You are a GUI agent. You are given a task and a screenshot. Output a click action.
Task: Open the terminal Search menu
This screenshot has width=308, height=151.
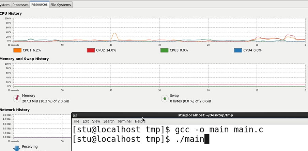[109, 121]
